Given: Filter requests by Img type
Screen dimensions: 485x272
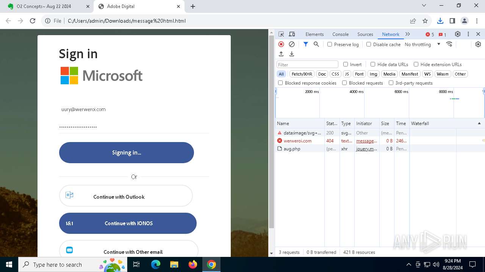Looking at the screenshot, I should point(374,74).
